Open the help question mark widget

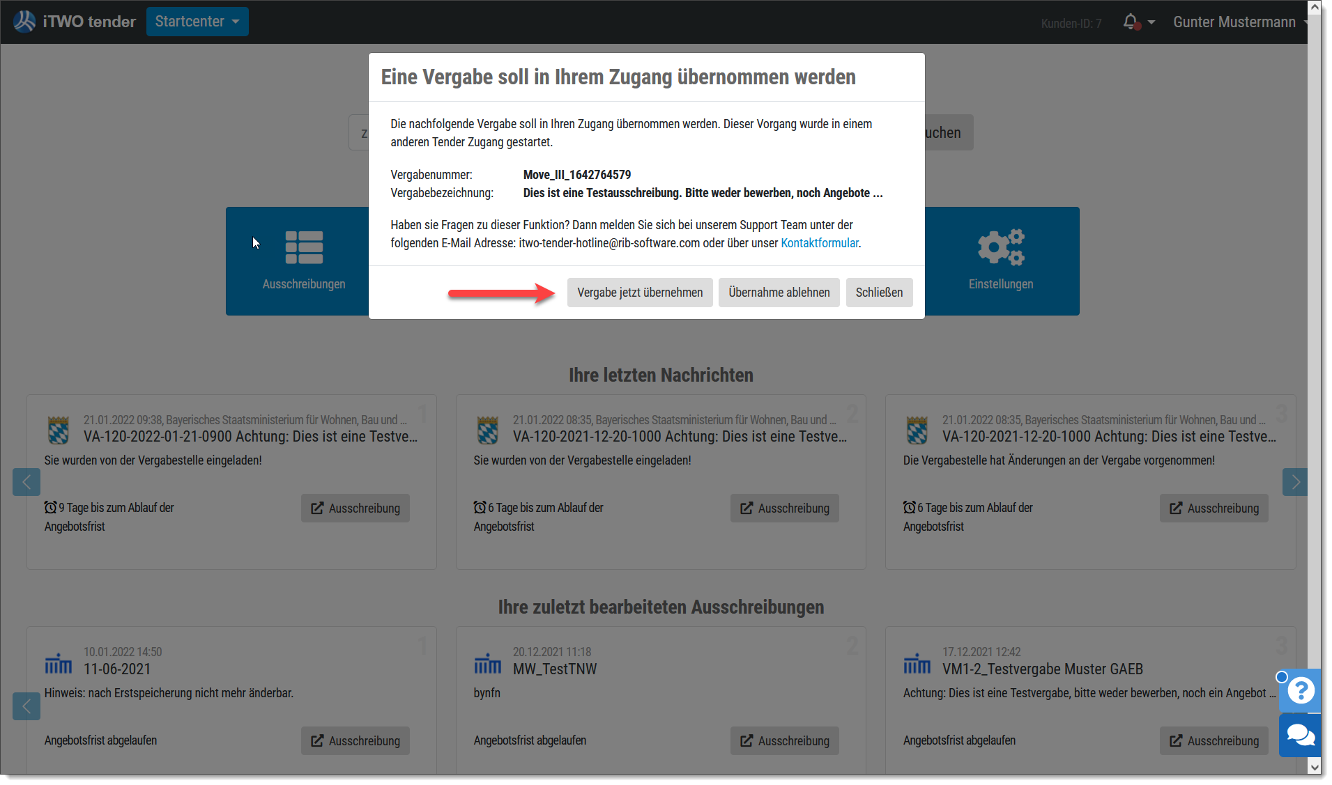click(1301, 691)
